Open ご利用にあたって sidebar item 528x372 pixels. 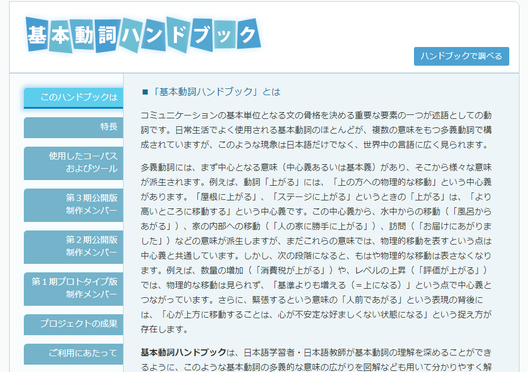click(73, 354)
